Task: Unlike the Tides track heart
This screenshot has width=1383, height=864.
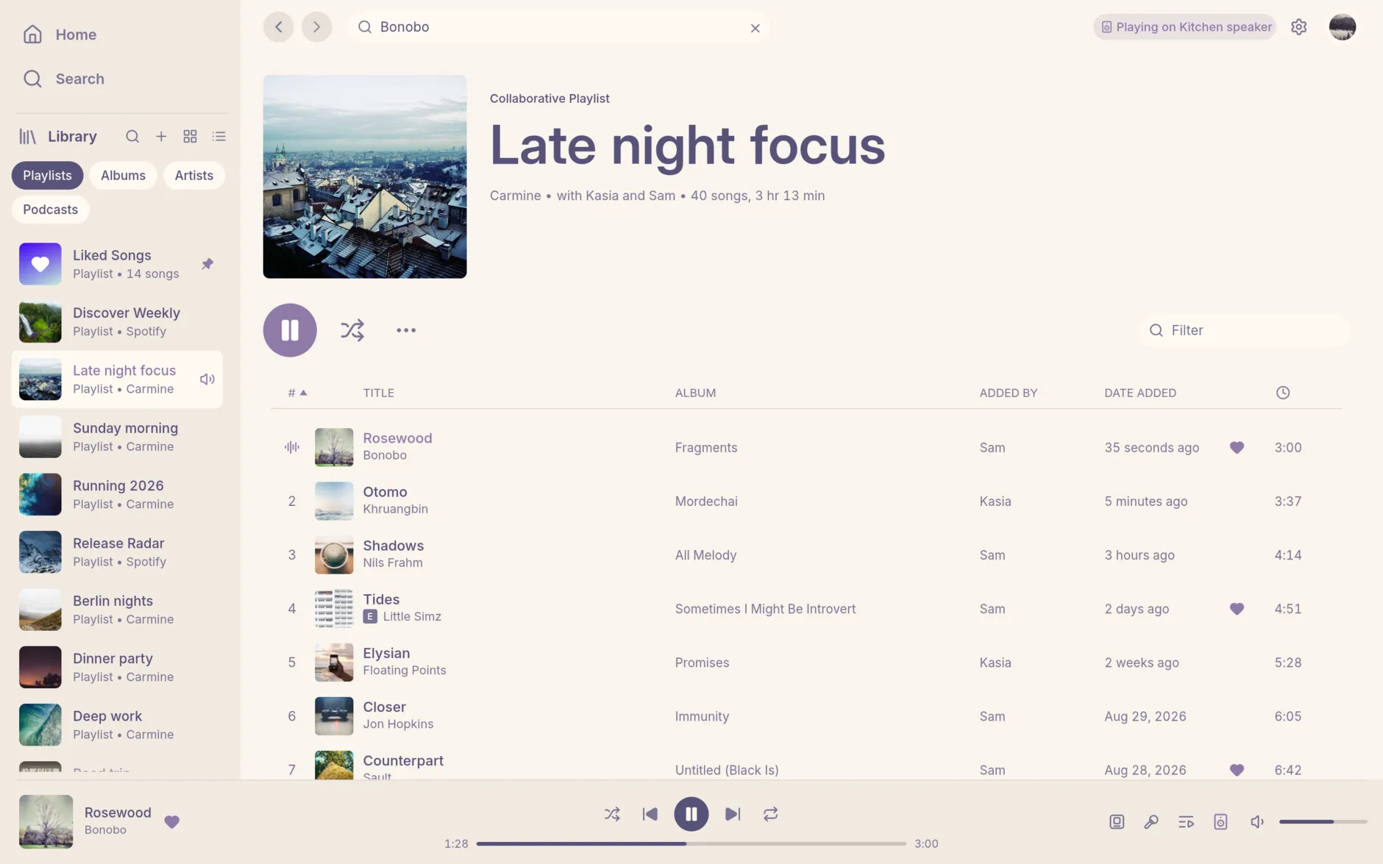Action: pos(1237,609)
